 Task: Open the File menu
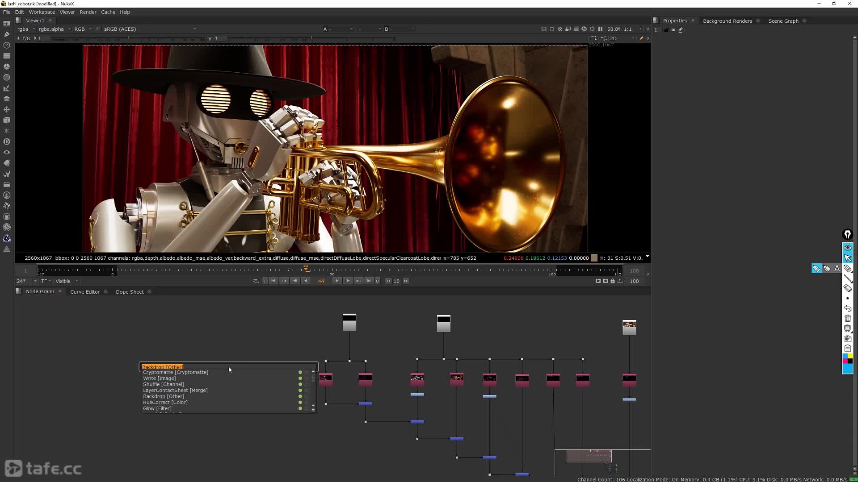pos(7,12)
